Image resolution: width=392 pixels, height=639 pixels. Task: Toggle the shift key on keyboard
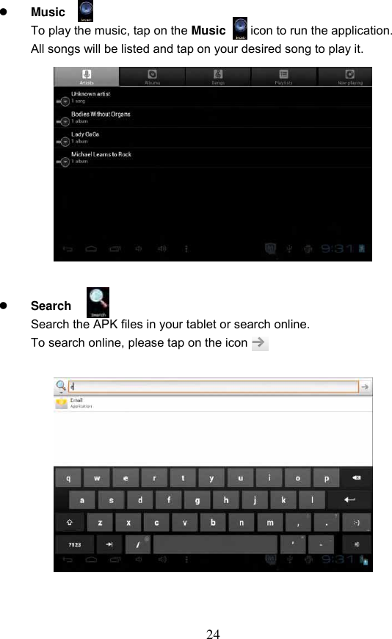click(70, 522)
